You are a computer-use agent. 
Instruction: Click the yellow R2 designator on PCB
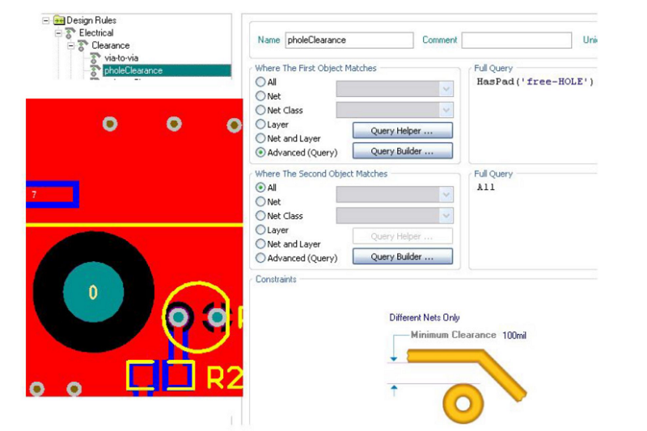coord(224,378)
